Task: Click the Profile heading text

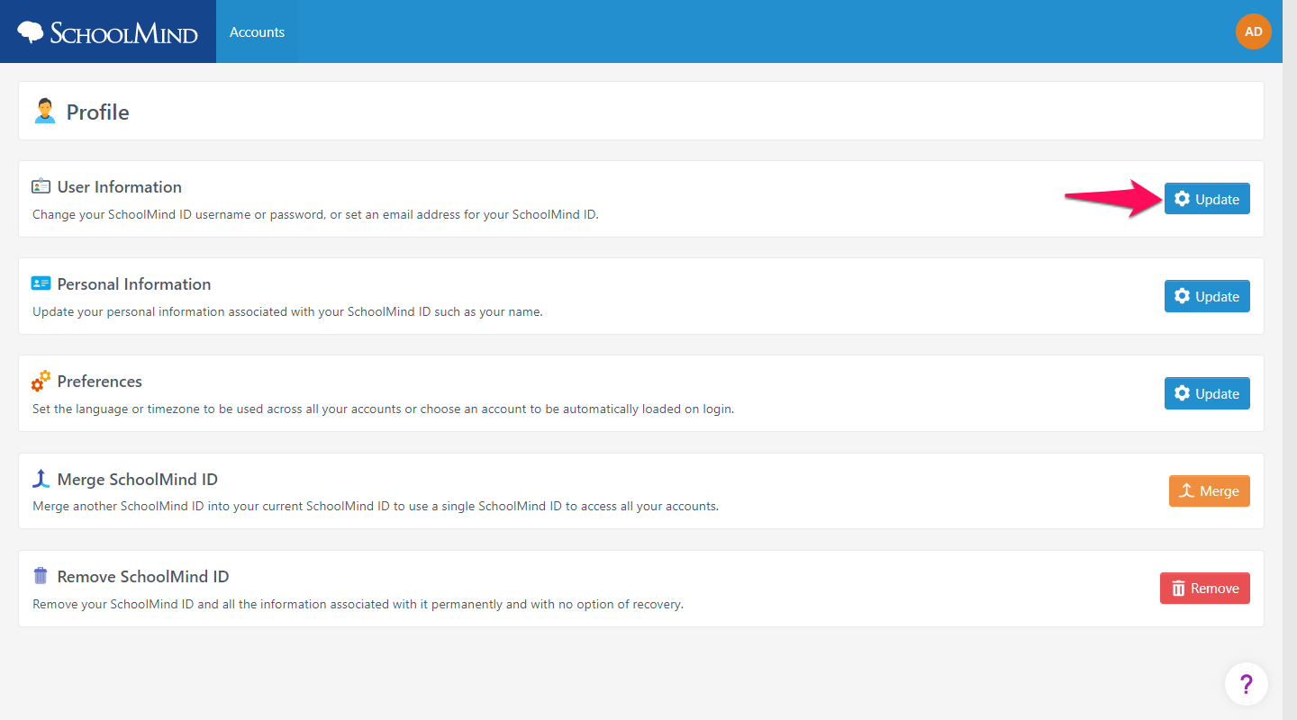Action: tap(97, 112)
